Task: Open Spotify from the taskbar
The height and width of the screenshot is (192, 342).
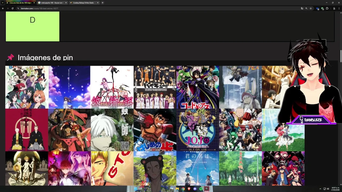Action: pos(201,189)
